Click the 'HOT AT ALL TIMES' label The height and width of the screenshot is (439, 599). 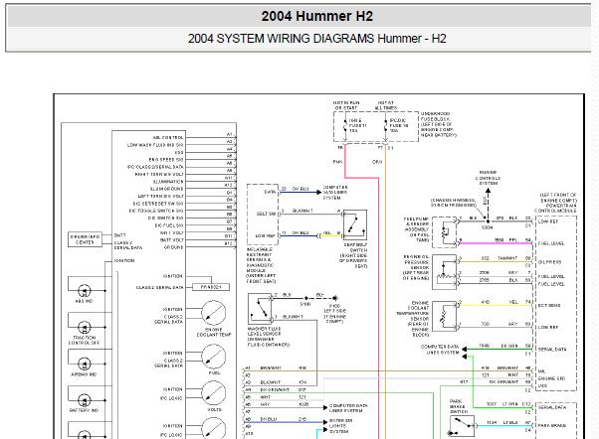(x=385, y=105)
